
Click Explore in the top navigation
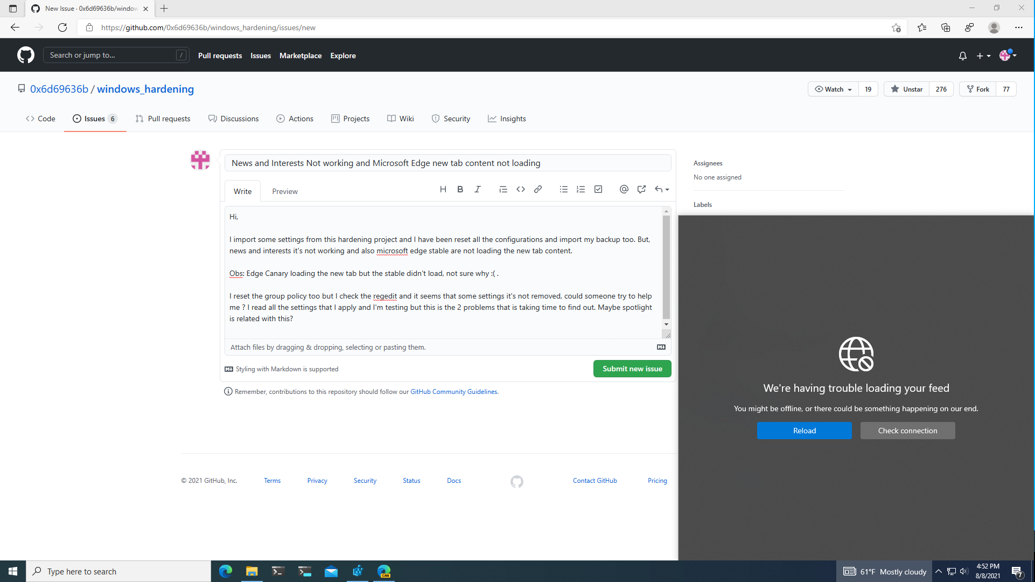343,56
